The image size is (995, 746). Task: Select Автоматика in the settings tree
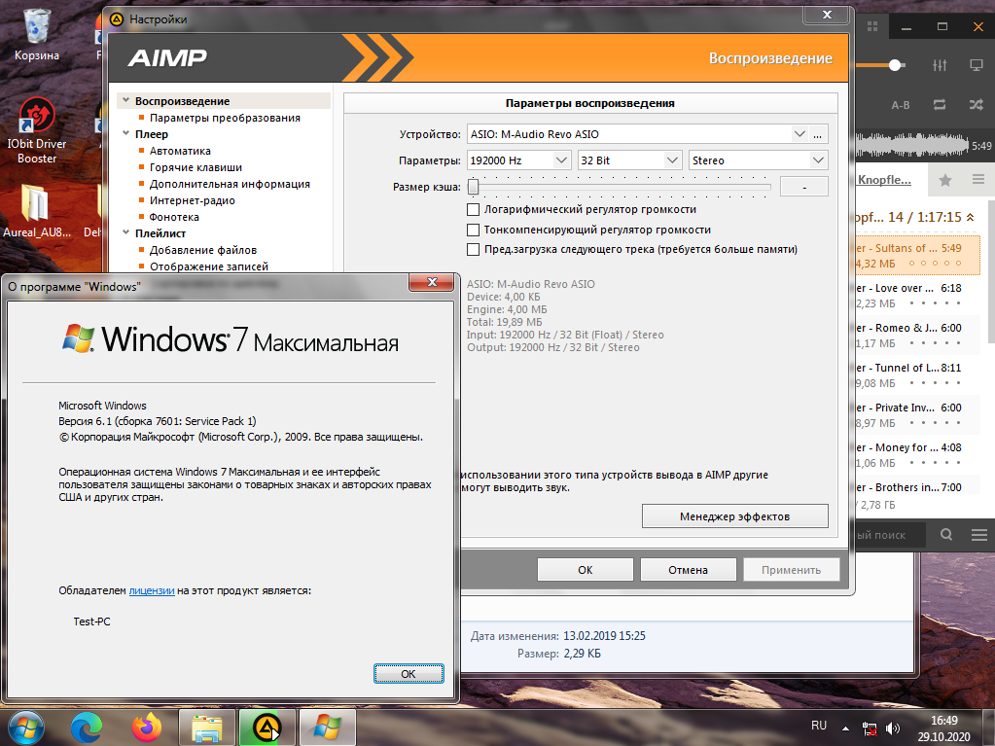coord(180,151)
